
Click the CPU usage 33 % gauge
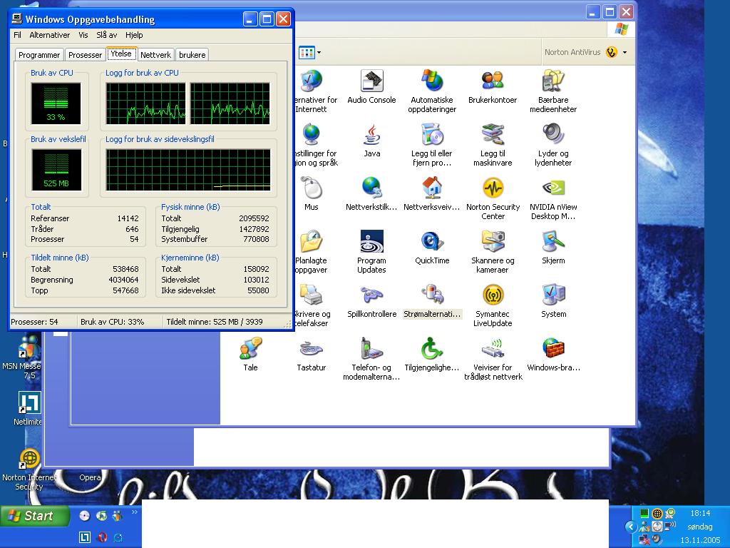click(x=56, y=103)
